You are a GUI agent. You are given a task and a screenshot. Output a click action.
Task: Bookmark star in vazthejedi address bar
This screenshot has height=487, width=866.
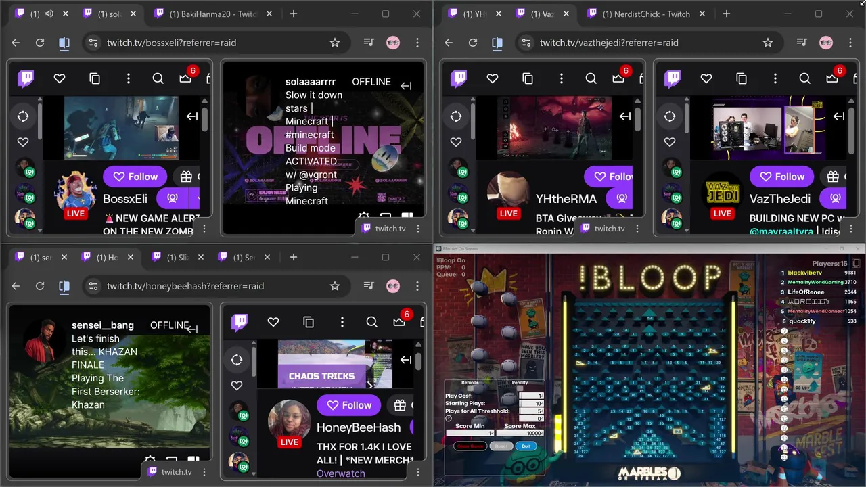pos(768,43)
